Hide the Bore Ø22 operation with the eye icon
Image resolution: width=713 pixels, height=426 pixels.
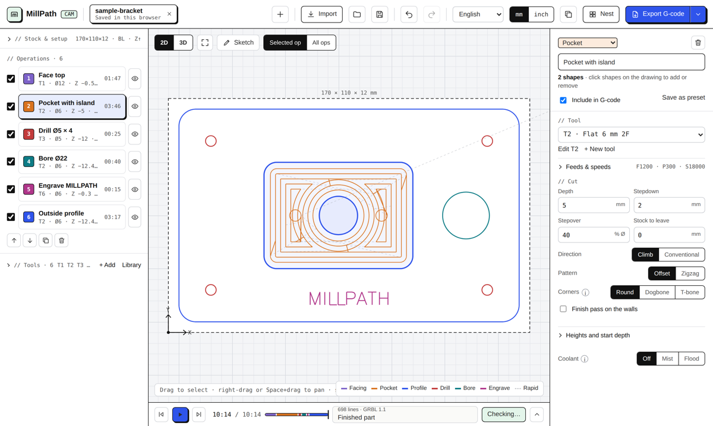click(x=135, y=162)
